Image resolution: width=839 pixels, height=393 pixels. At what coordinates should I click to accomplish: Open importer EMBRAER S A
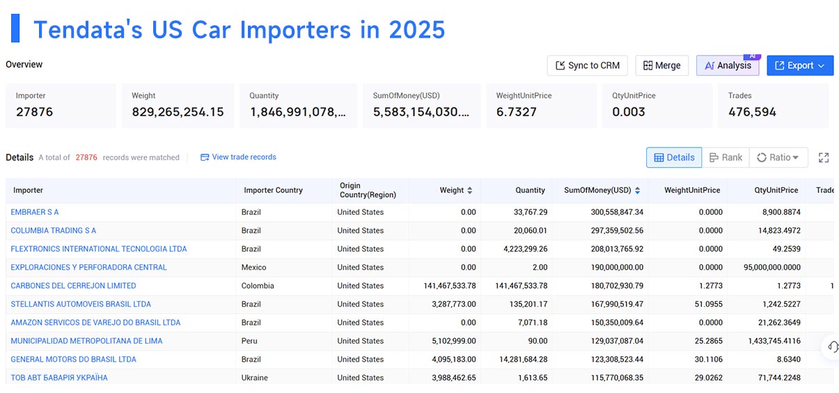point(35,212)
